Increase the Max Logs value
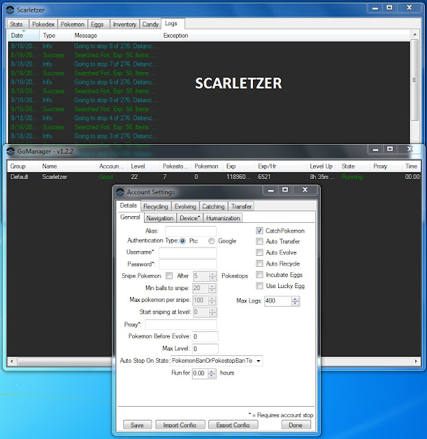 pyautogui.click(x=295, y=299)
